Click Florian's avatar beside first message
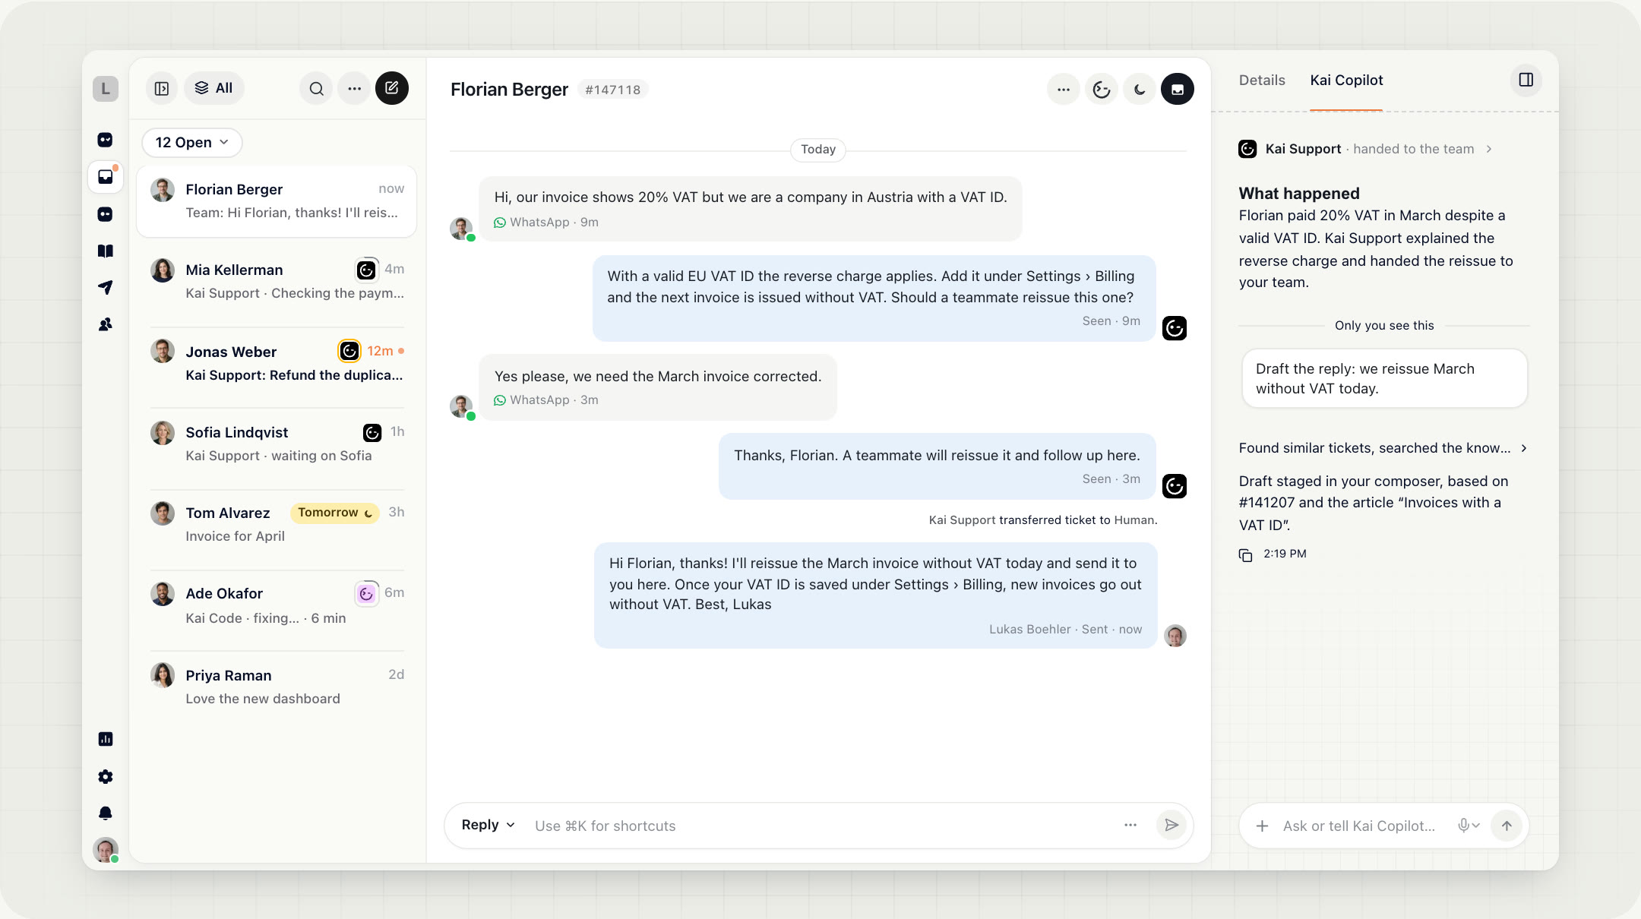 coord(461,229)
